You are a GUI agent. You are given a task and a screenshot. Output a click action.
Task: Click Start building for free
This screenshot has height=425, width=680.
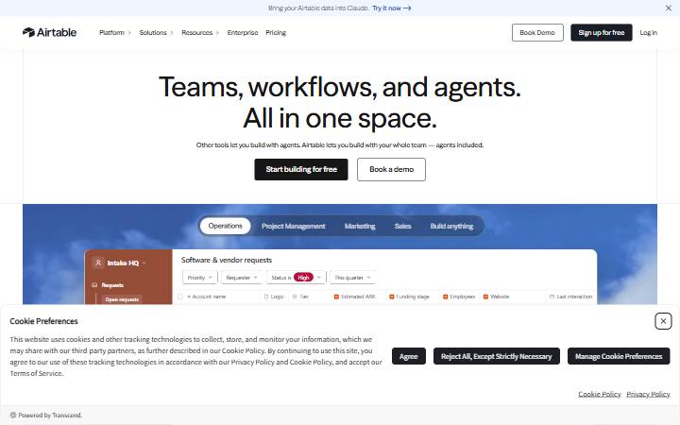pyautogui.click(x=301, y=169)
